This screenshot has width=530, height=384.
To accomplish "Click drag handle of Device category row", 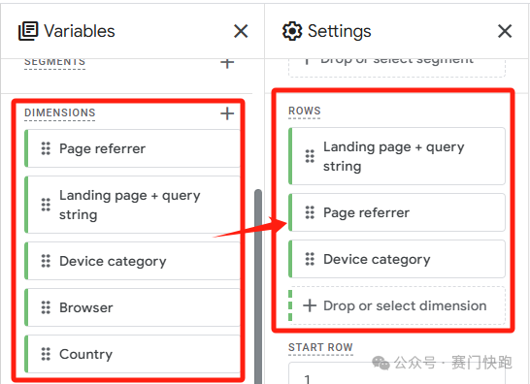I will (310, 259).
